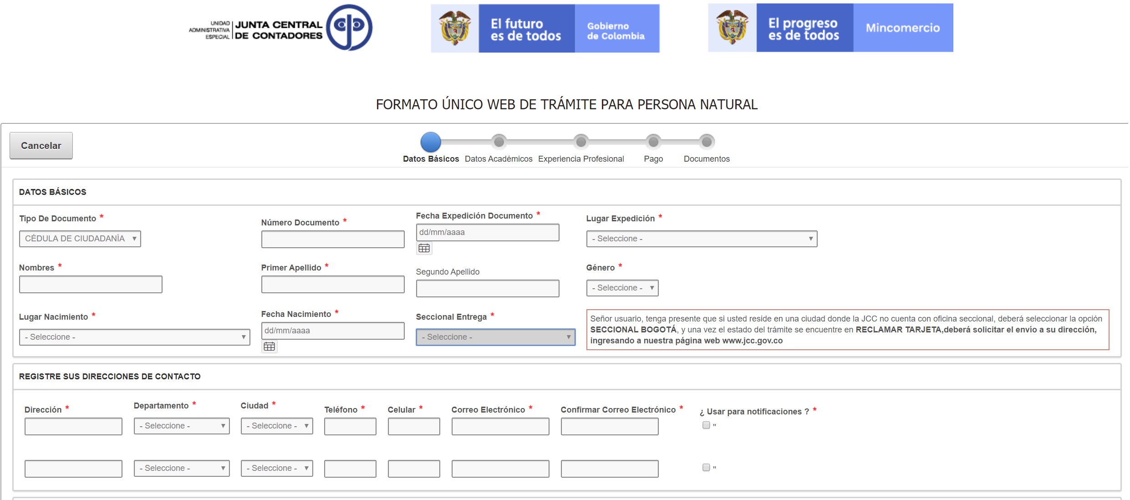This screenshot has width=1130, height=500.
Task: Click Primer Apellido input field
Action: click(333, 284)
